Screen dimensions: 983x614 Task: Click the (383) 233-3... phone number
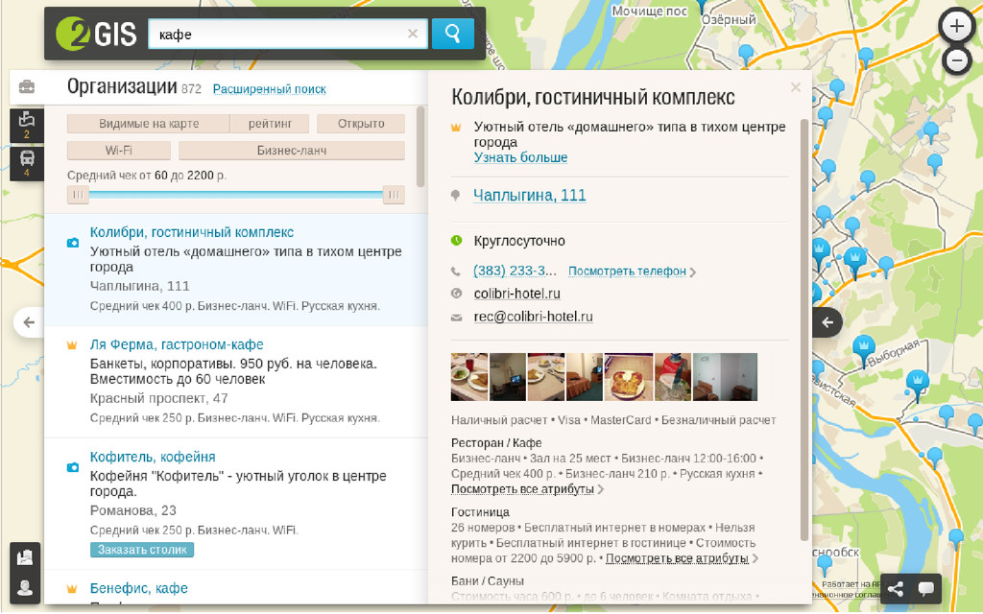pyautogui.click(x=515, y=271)
